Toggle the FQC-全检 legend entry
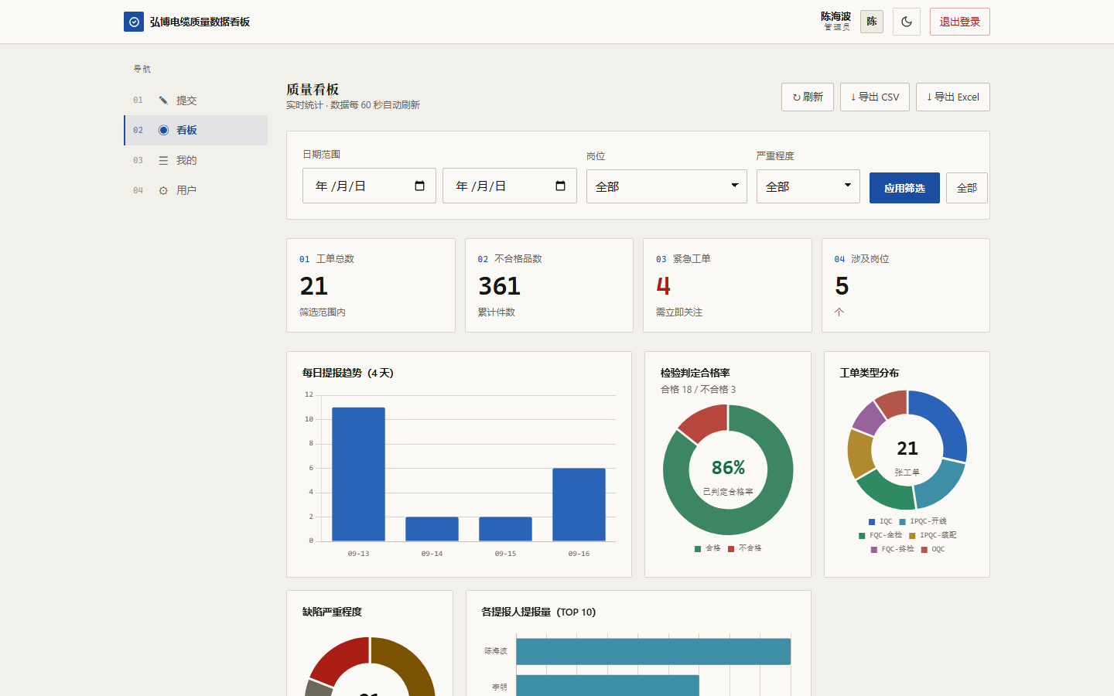 880,535
